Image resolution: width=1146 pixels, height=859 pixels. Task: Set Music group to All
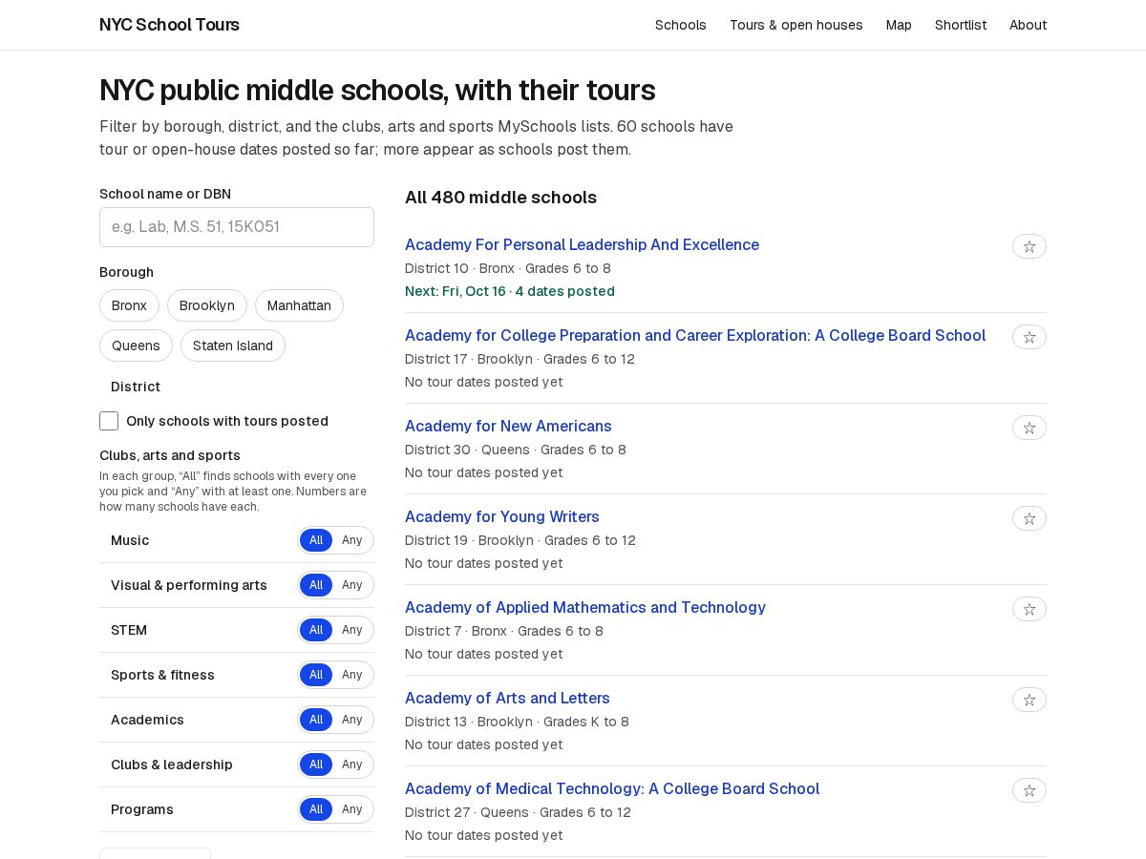point(316,540)
